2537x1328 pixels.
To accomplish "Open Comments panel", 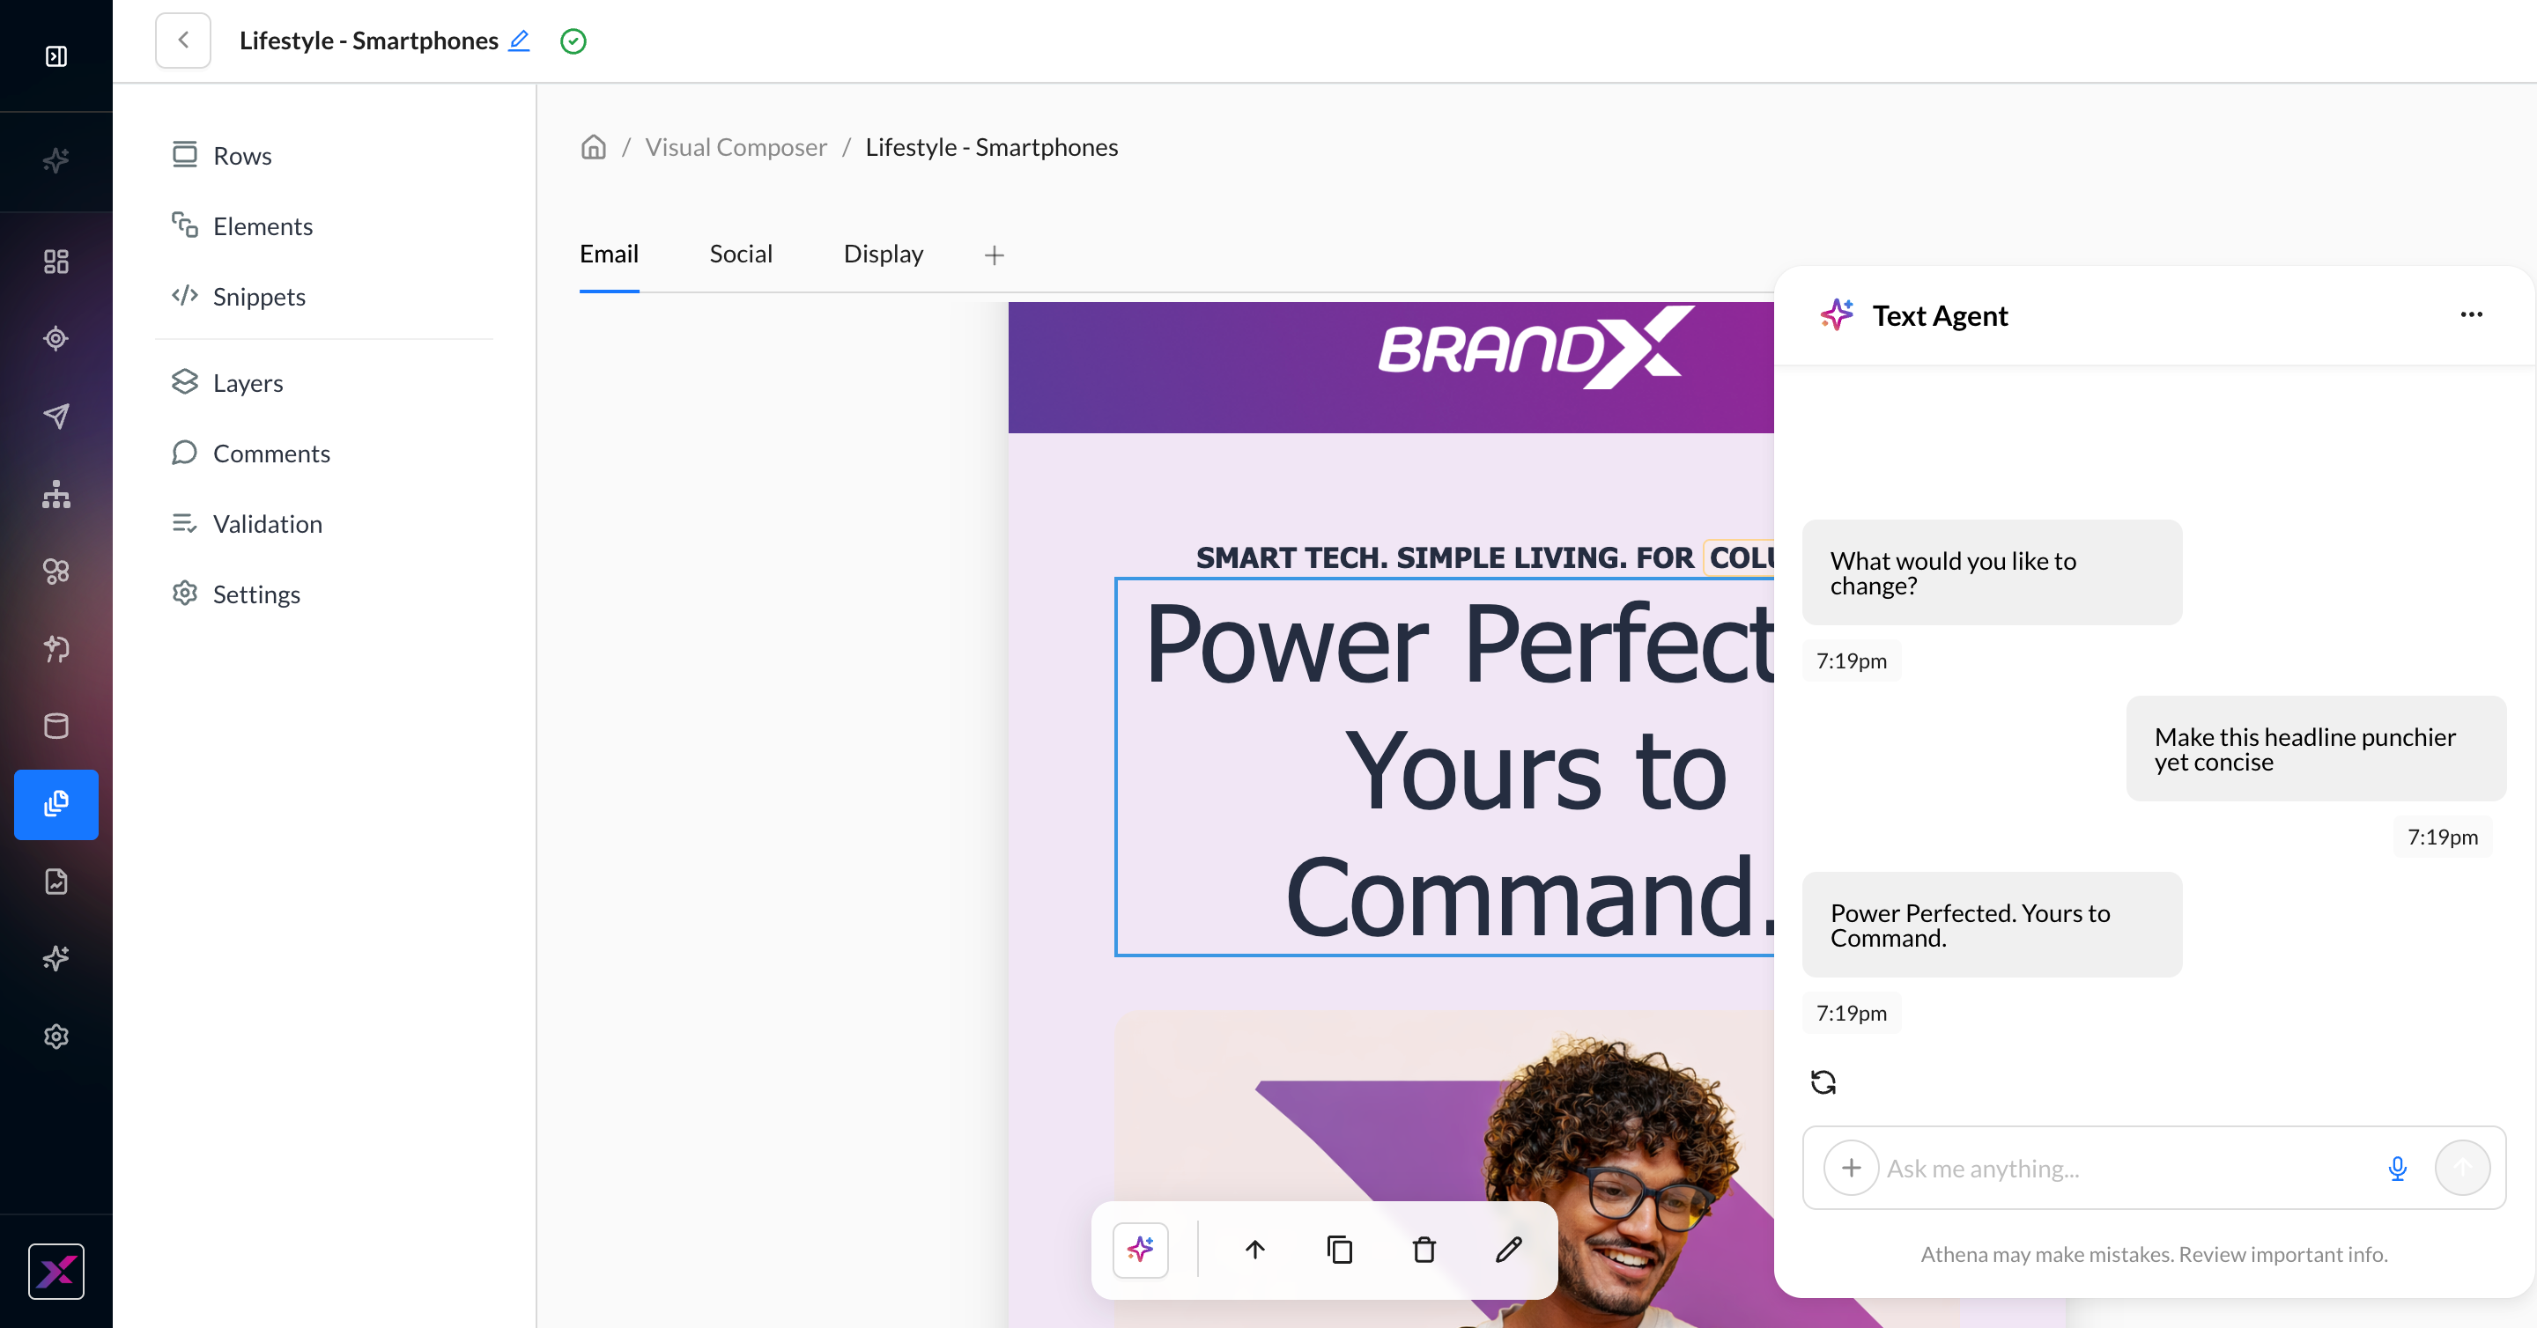I will 250,453.
